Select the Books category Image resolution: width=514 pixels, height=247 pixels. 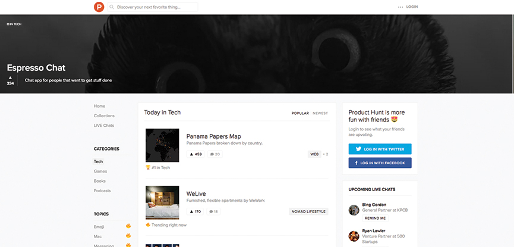pos(100,181)
